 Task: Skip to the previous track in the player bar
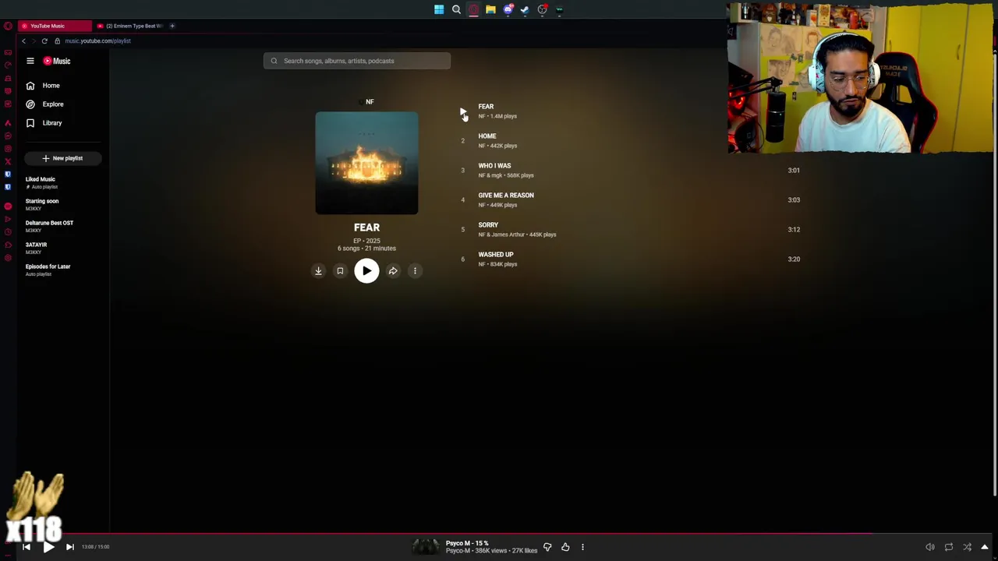26,547
